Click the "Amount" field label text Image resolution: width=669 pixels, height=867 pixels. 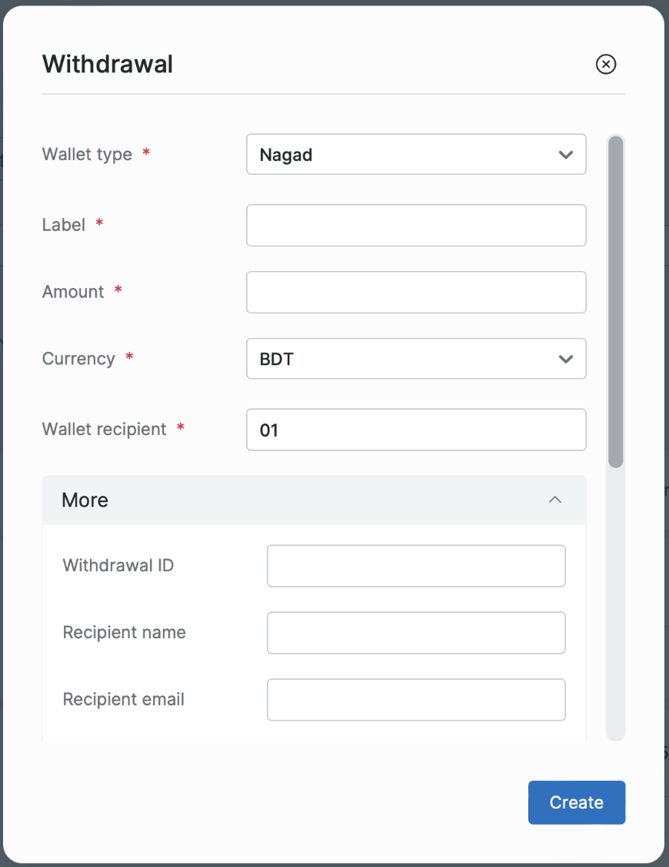73,292
